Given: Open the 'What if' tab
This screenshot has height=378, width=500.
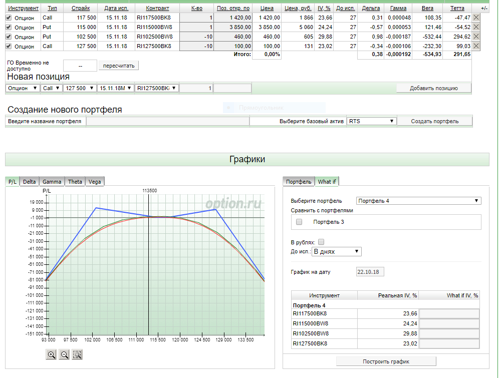Looking at the screenshot, I should click(x=327, y=182).
